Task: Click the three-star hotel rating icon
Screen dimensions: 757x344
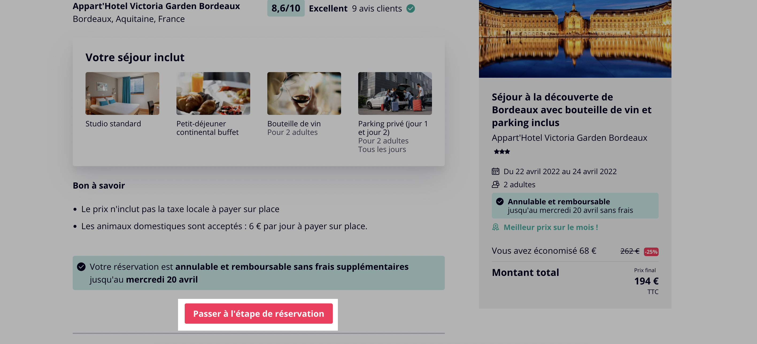Action: 502,152
